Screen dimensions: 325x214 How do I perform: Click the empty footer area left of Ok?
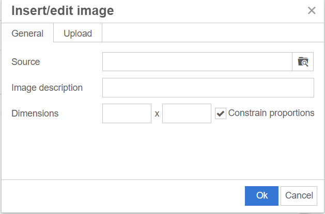[119, 196]
